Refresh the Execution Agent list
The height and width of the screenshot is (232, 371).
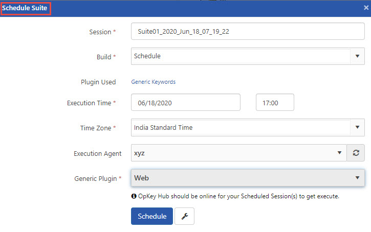click(x=356, y=153)
